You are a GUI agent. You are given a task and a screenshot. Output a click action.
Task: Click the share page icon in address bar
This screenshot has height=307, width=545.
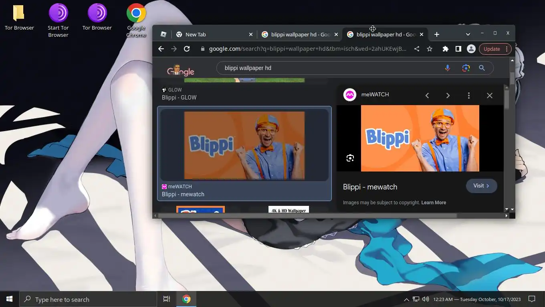(x=417, y=49)
